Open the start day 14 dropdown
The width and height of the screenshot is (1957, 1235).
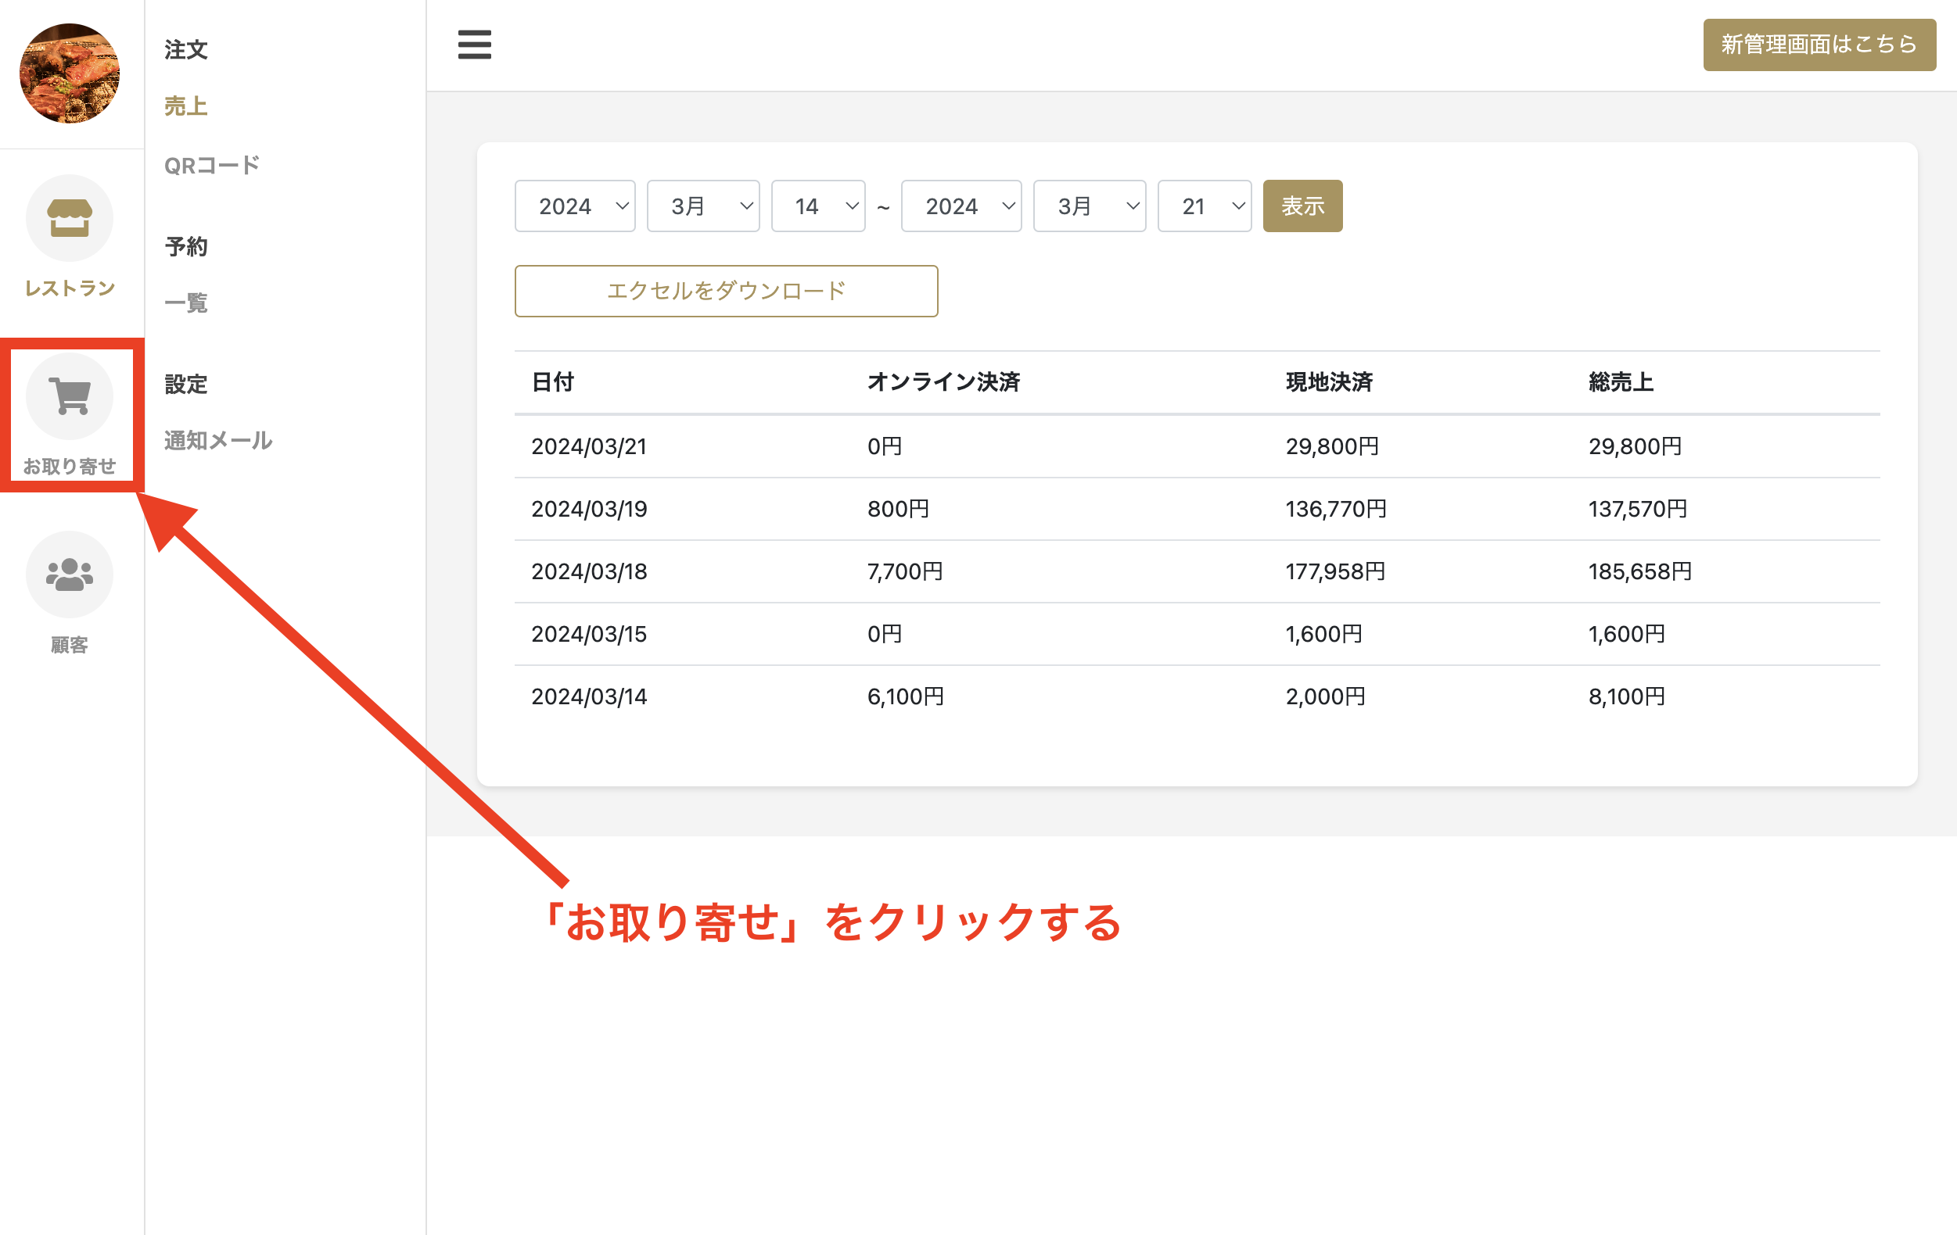818,206
